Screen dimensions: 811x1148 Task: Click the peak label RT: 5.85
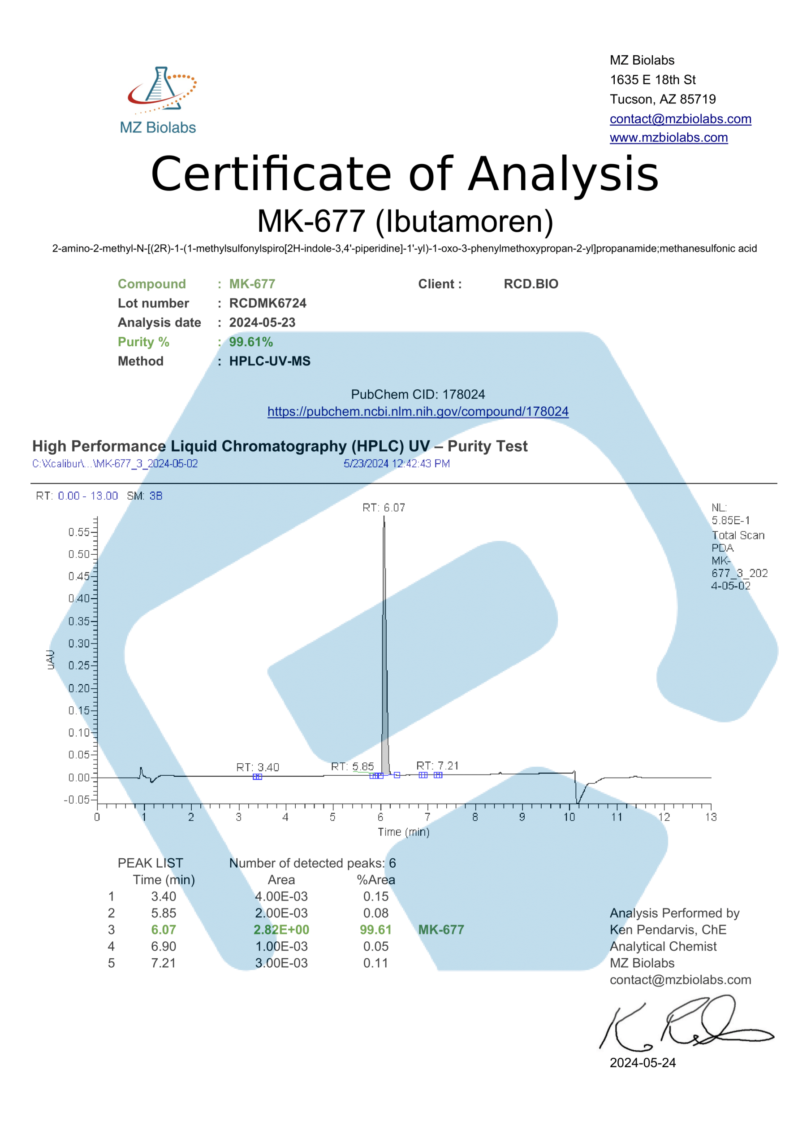tap(352, 766)
